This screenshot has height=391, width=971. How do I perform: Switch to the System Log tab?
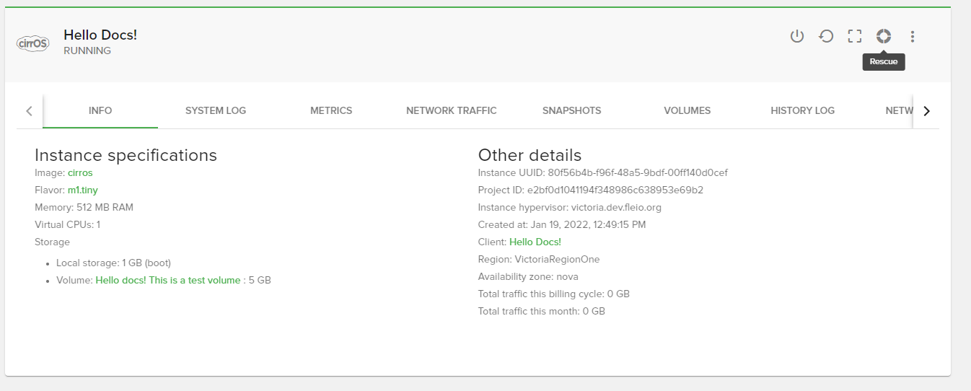click(x=216, y=110)
